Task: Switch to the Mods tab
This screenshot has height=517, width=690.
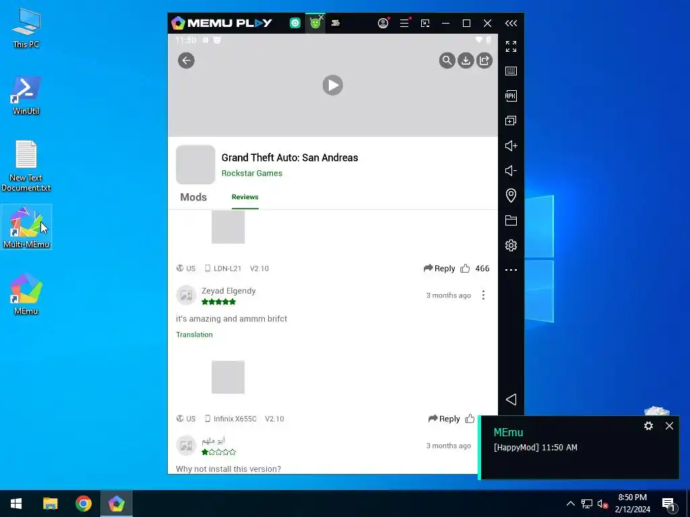Action: 193,197
